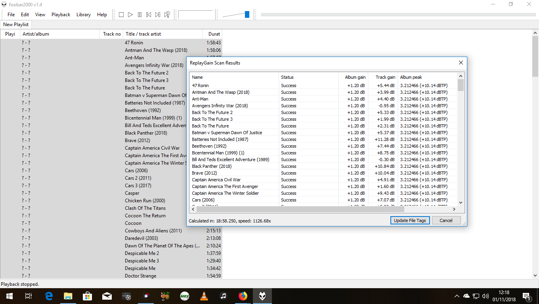Start playback with the Play button
This screenshot has height=304, width=539.
point(130,15)
